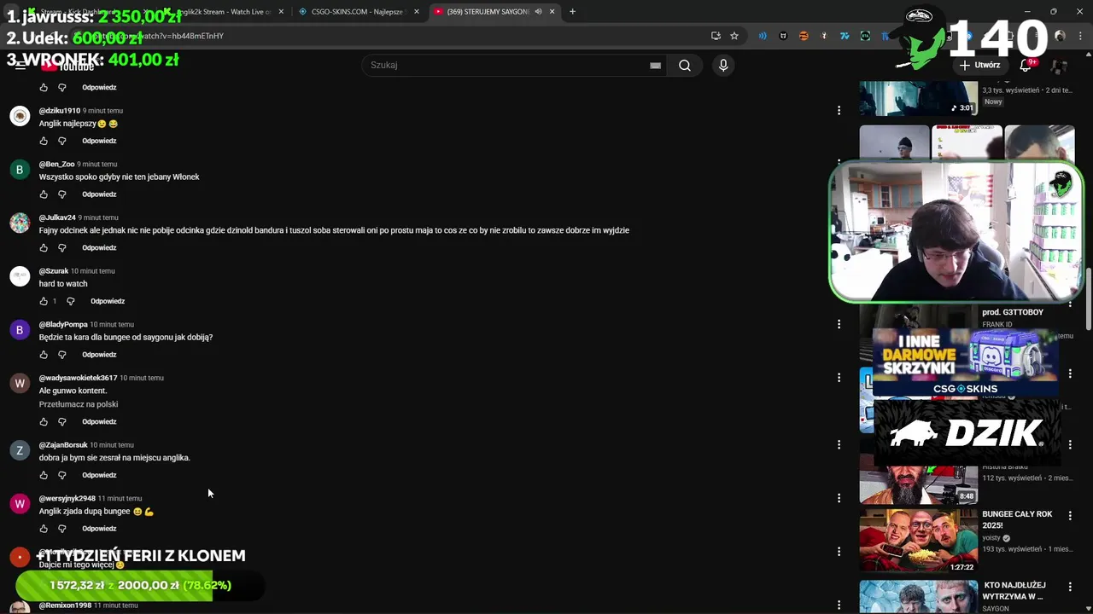Open options menu for @dziku1910 comment

839,110
